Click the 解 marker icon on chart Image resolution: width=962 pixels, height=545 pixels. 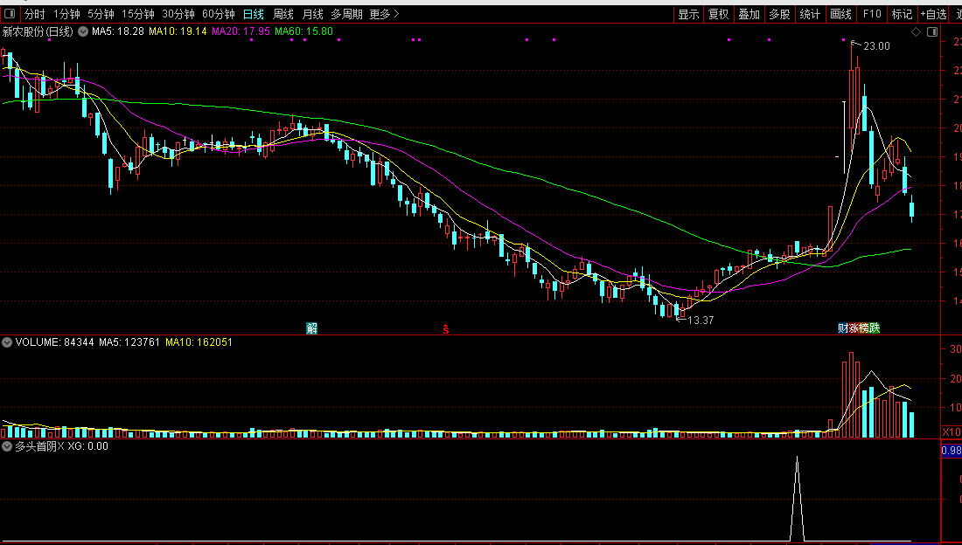311,328
